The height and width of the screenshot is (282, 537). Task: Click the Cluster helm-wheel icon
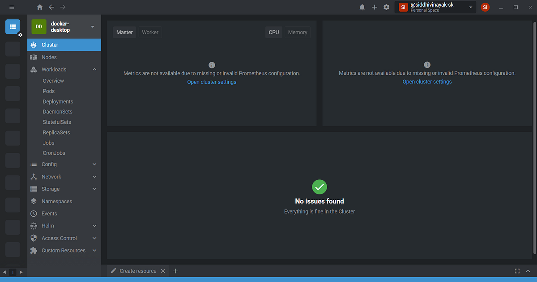(34, 45)
